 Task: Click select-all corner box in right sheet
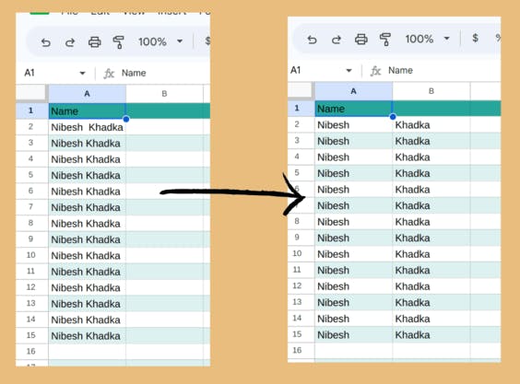click(300, 90)
